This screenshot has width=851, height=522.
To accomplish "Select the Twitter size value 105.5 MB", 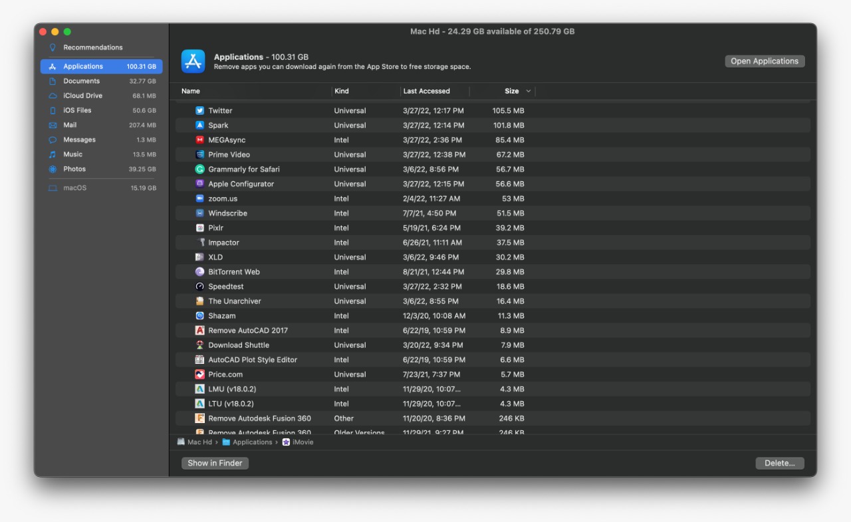I will [x=508, y=111].
